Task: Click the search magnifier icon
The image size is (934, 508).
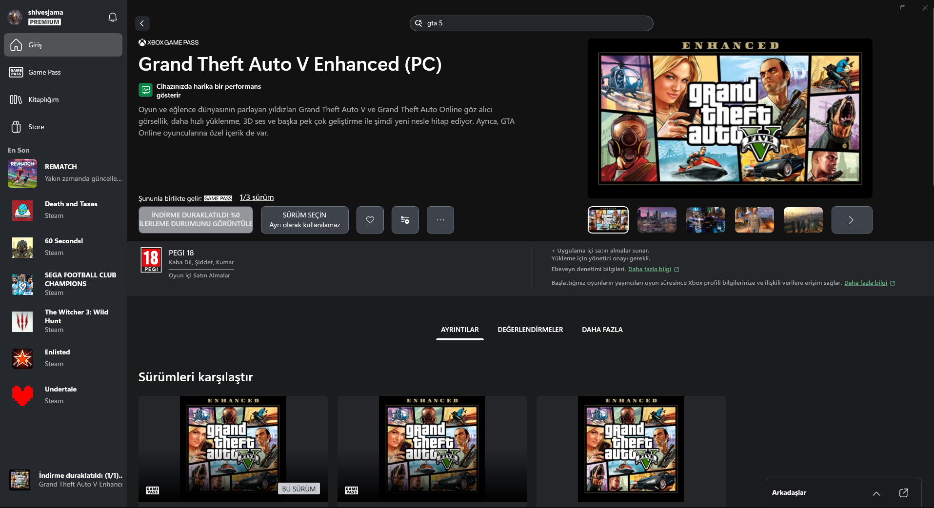Action: click(x=418, y=23)
